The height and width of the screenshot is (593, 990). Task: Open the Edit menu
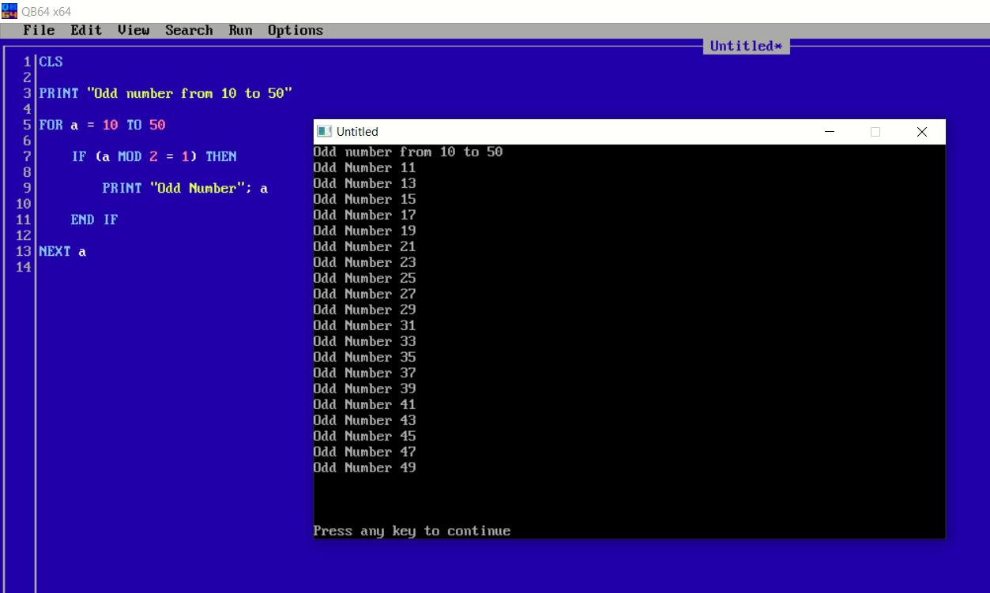point(85,30)
